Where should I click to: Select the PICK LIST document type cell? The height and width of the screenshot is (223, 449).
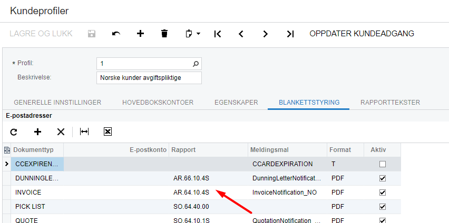(37, 206)
